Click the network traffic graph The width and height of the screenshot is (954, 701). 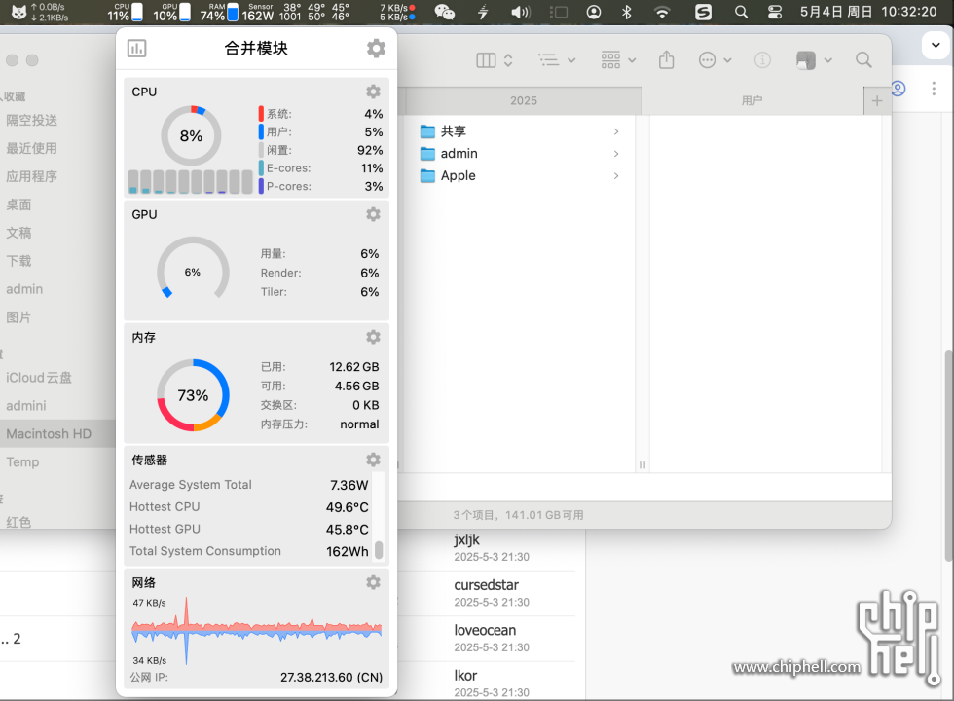pos(256,631)
